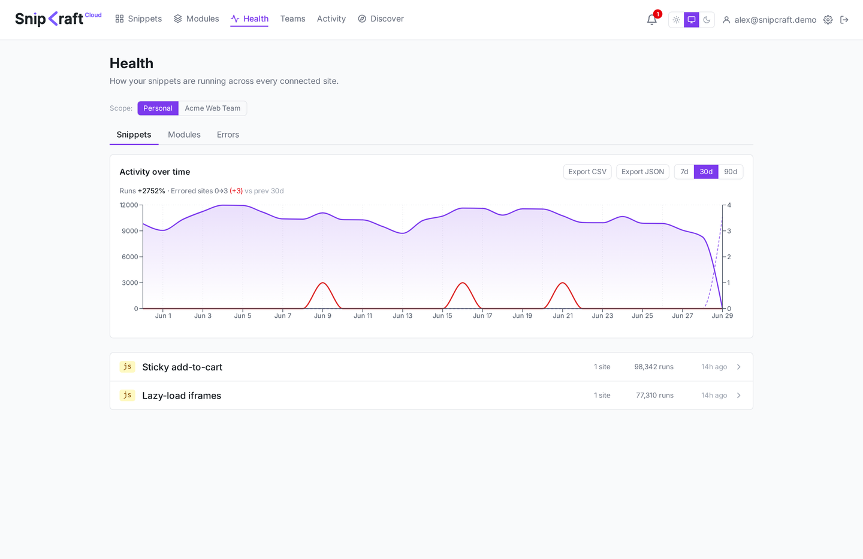
Task: Select system theme monitor icon
Action: pyautogui.click(x=692, y=20)
